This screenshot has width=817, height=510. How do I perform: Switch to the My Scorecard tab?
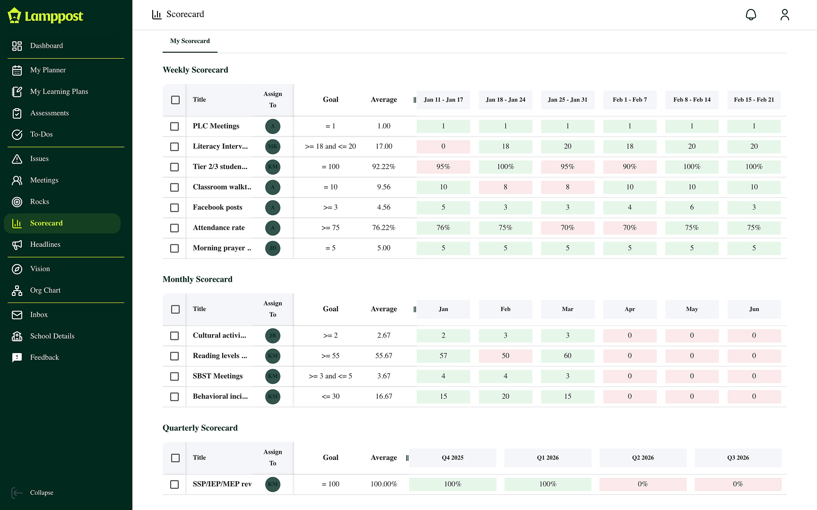(190, 41)
